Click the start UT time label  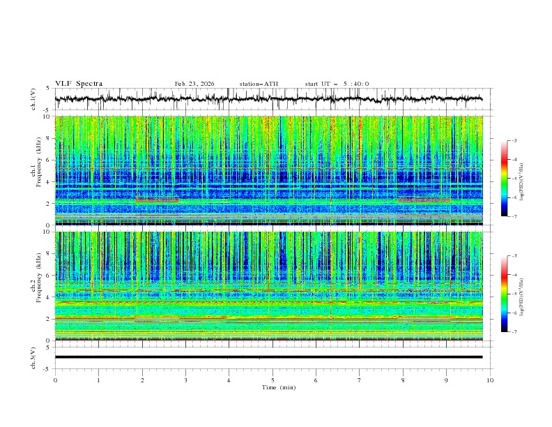tap(337, 84)
